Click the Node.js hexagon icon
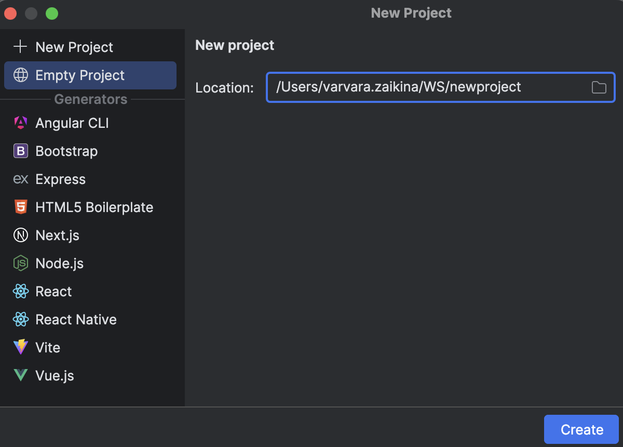 [x=20, y=263]
